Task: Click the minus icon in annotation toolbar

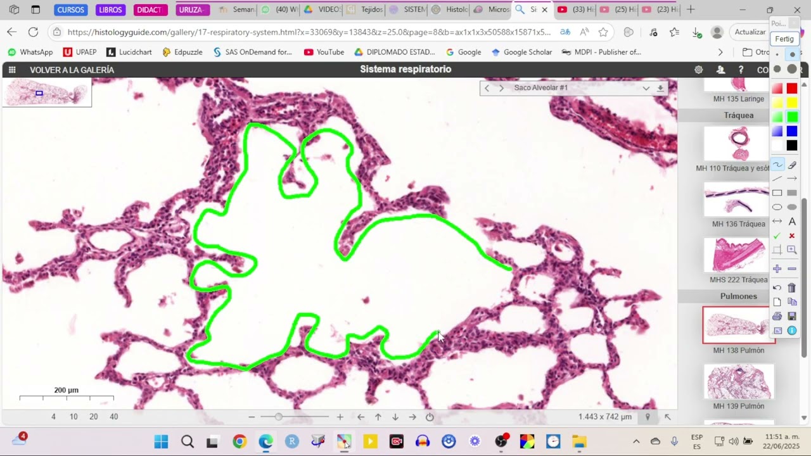Action: click(792, 269)
